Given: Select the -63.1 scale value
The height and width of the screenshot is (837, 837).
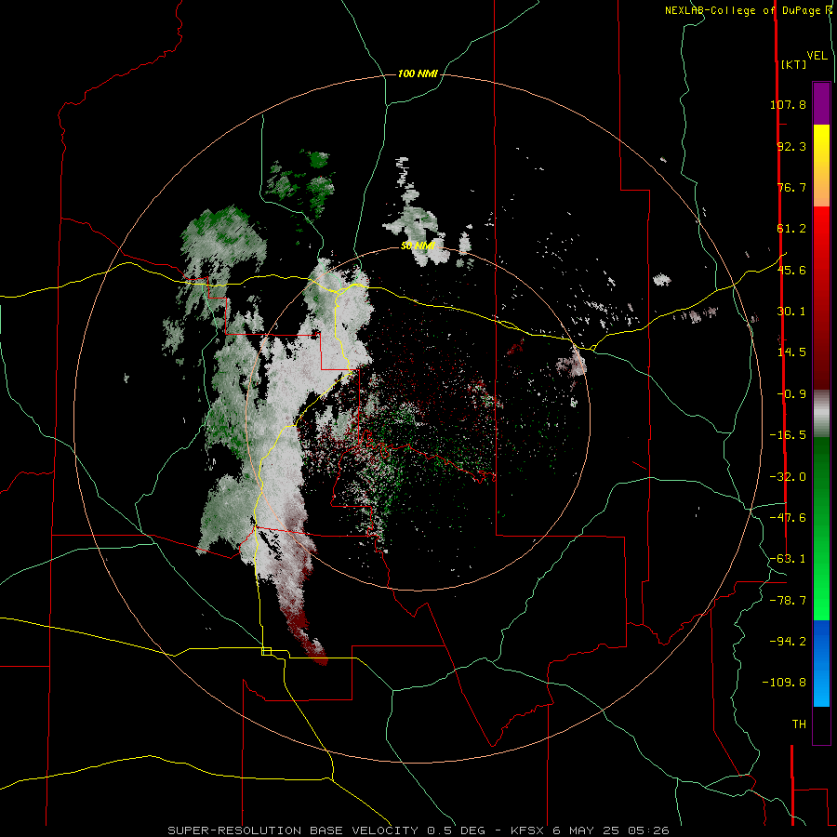Looking at the screenshot, I should tap(788, 559).
